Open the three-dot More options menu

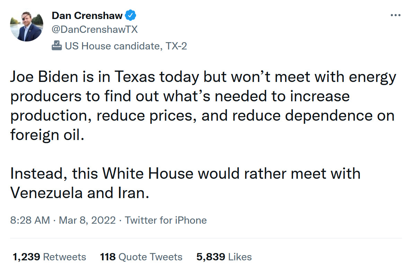coord(395,15)
